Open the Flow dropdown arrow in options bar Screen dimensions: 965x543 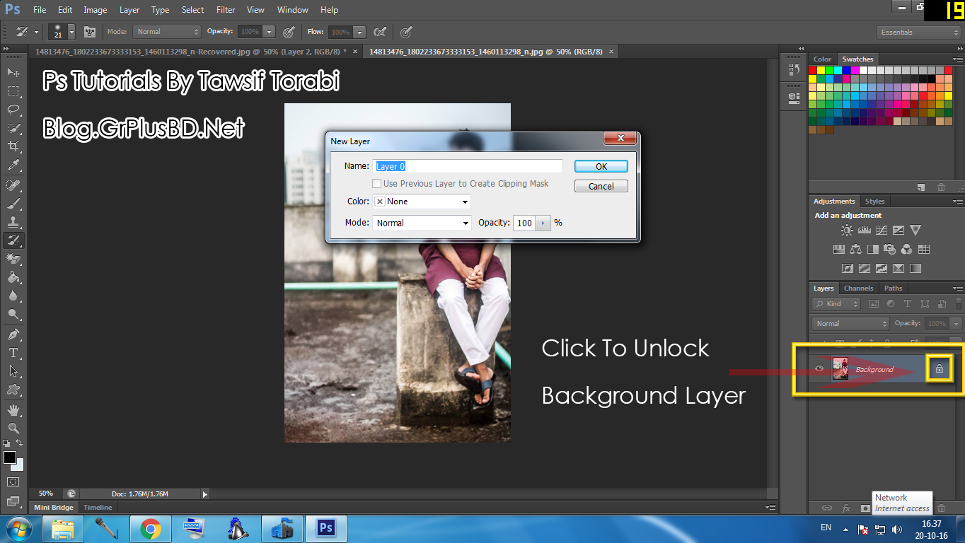point(359,32)
